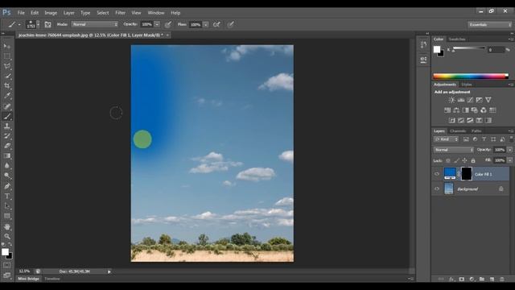Select the Hand tool

click(7, 226)
